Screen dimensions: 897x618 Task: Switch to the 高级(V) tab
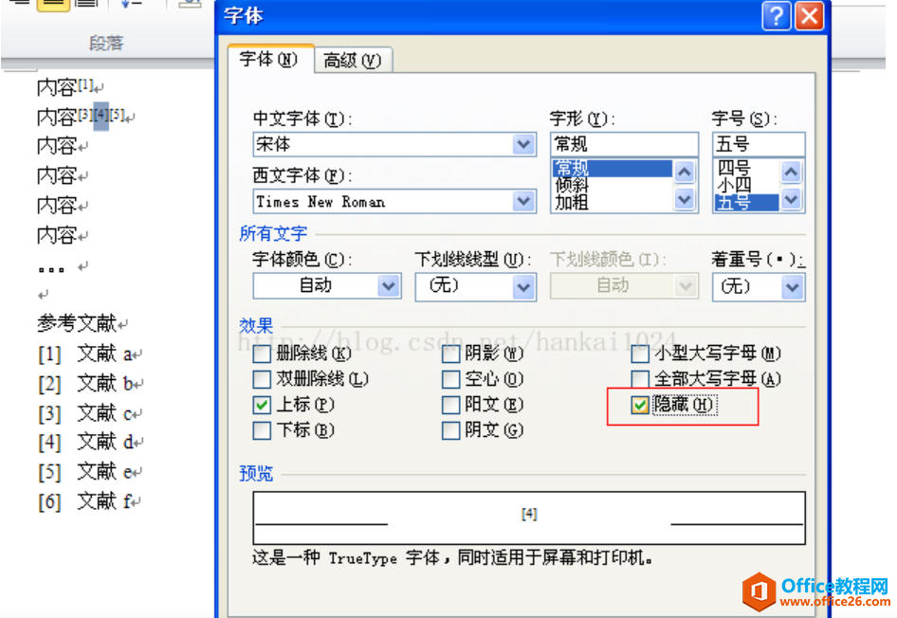353,60
